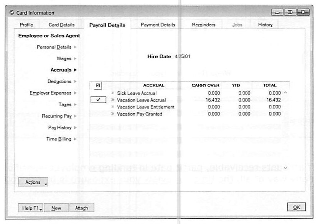Click the New button
Screen dimensions: 318x224
(56, 208)
